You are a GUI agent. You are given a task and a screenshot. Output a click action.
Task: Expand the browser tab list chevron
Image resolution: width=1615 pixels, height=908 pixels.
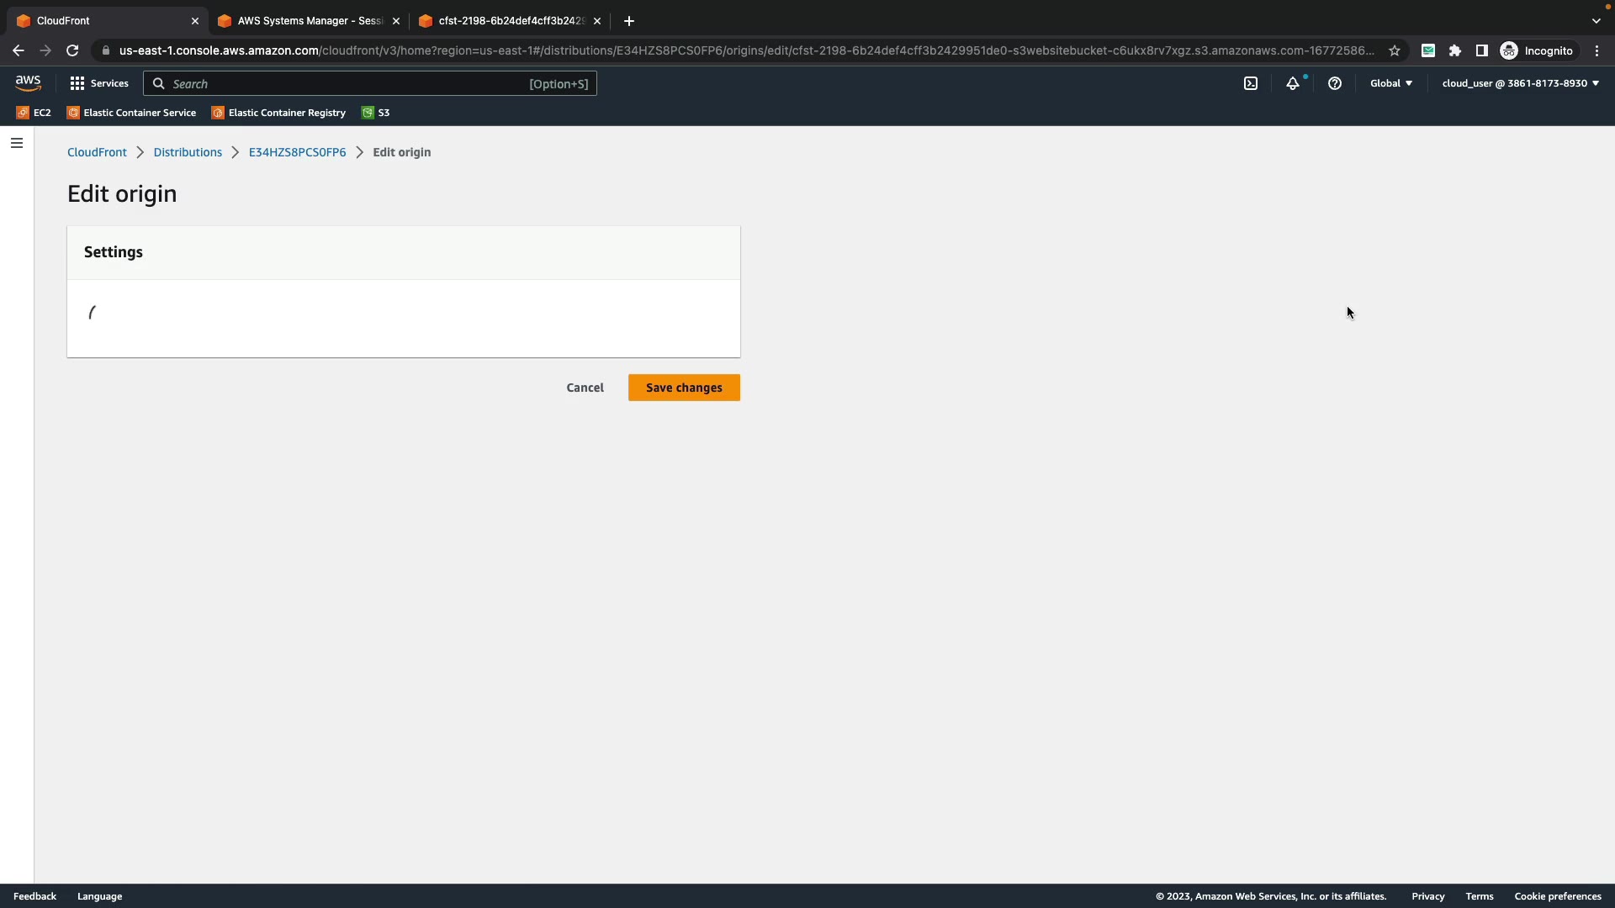pyautogui.click(x=1596, y=21)
